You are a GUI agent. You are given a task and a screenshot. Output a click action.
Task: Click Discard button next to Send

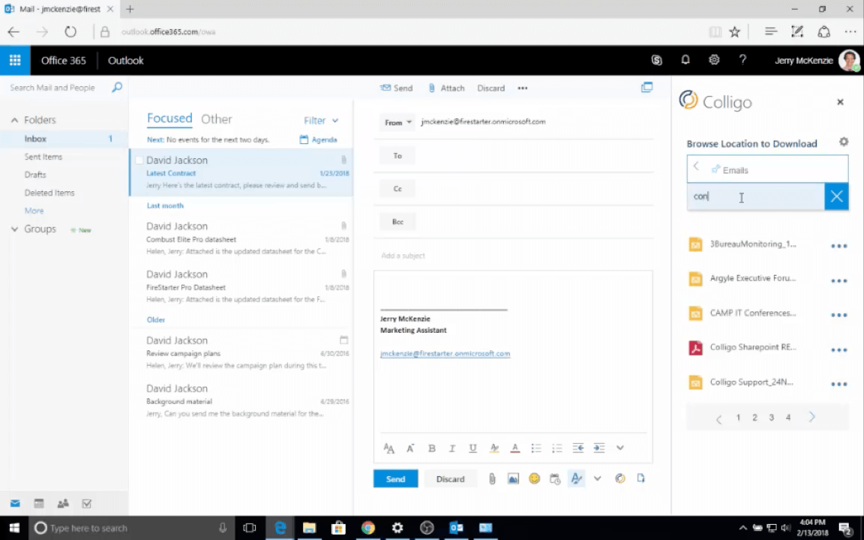pos(450,479)
